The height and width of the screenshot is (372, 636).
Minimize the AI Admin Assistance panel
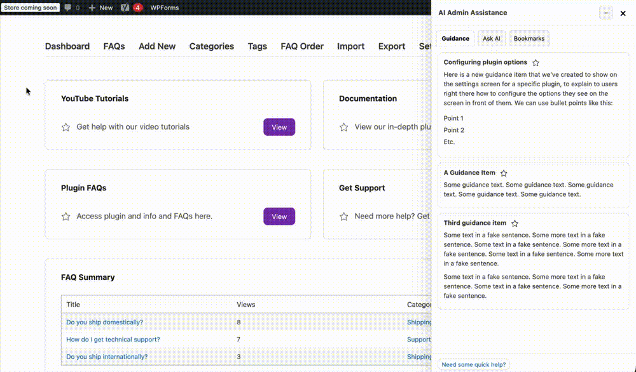coord(605,13)
